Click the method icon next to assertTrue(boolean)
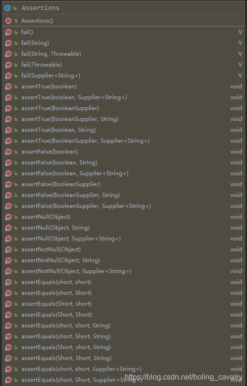247x386 pixels. tap(9, 86)
